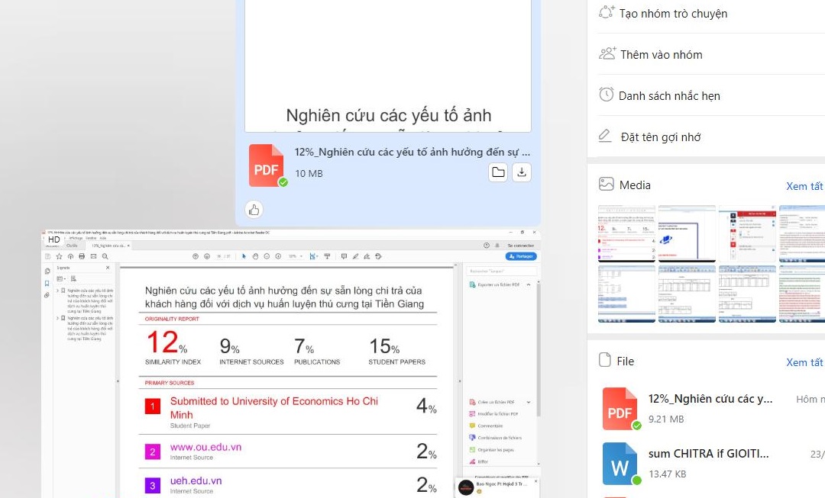Open sum CHITRA if GIOITI... file
Image resolution: width=825 pixels, height=498 pixels.
tap(708, 453)
